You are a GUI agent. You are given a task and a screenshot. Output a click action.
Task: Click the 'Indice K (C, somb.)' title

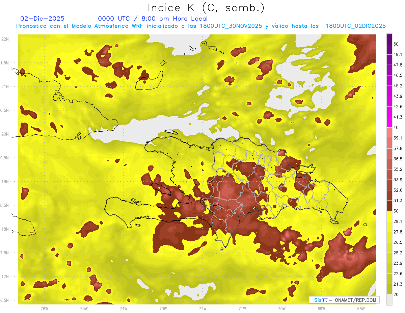coord(206,8)
